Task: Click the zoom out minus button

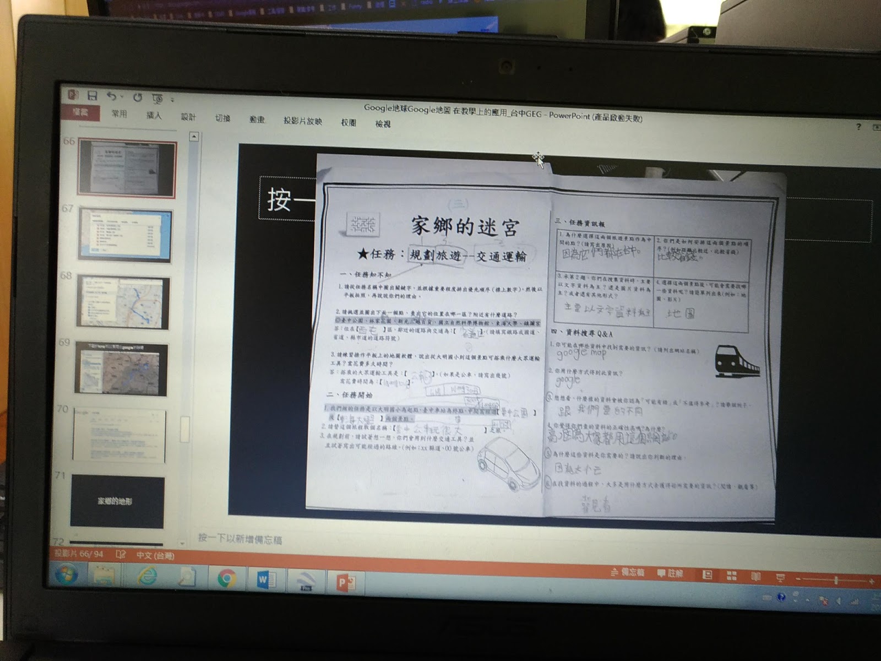Action: tap(798, 579)
